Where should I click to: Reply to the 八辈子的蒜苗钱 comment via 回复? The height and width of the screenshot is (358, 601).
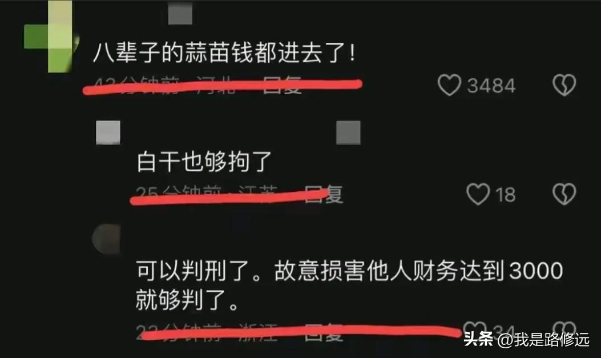283,85
